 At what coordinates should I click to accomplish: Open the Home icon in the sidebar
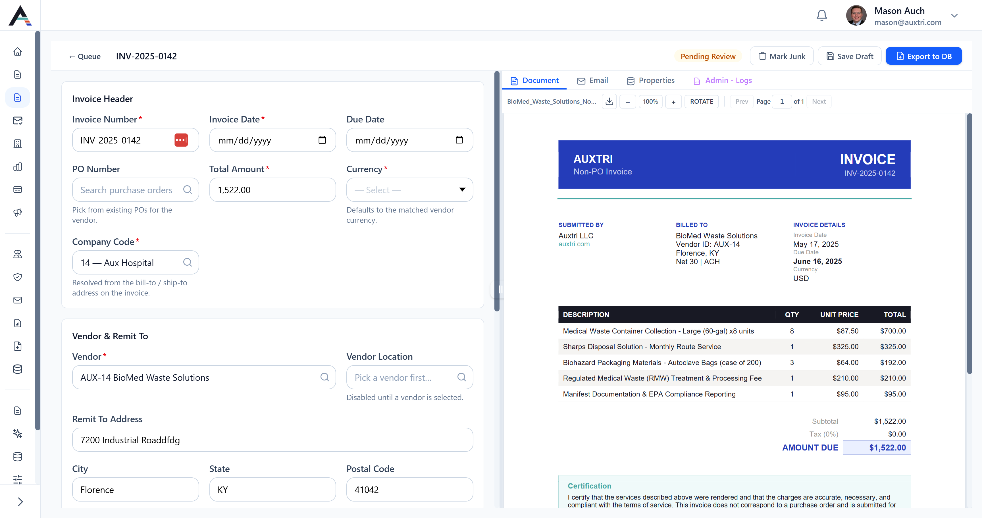click(18, 51)
